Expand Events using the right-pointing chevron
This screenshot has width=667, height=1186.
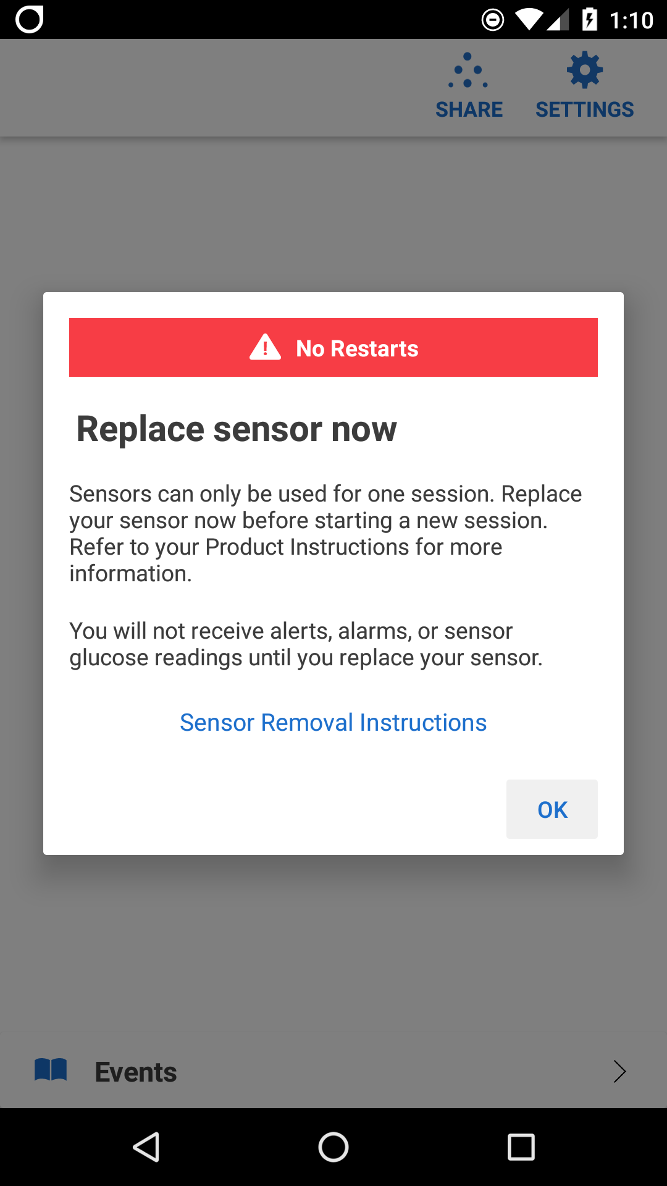[619, 1071]
